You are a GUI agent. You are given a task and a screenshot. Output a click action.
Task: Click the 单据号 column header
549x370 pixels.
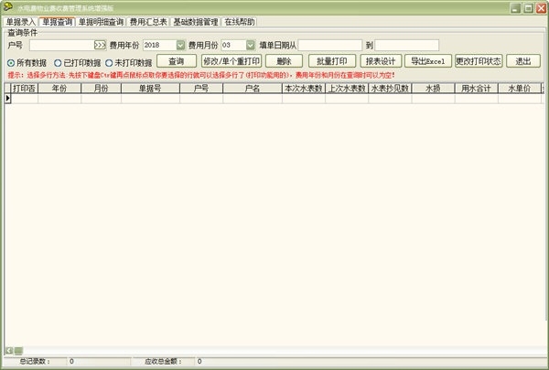point(151,88)
